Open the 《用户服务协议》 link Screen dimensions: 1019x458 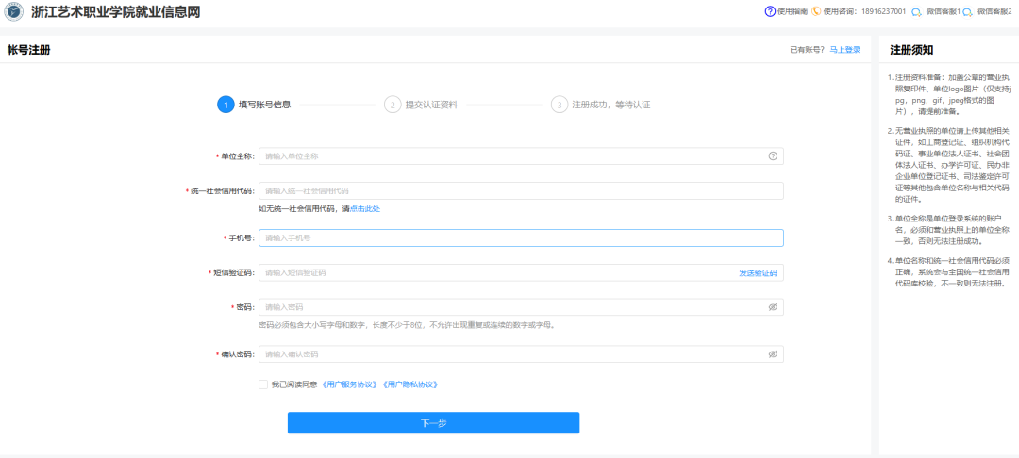click(x=349, y=384)
